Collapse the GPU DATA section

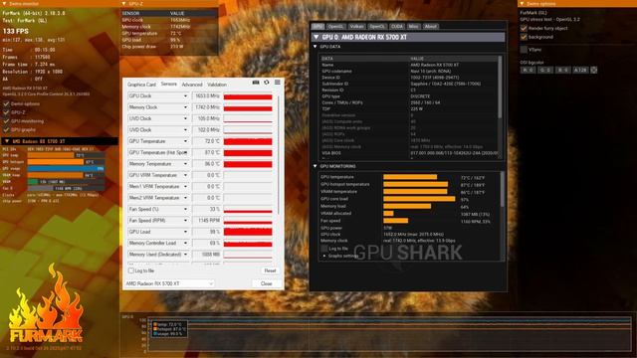[316, 47]
